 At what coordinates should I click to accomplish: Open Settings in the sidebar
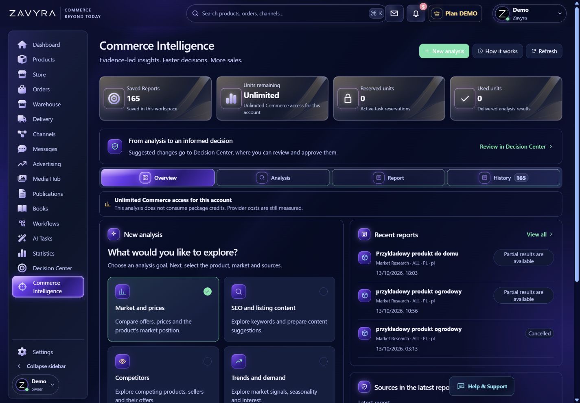[48, 352]
